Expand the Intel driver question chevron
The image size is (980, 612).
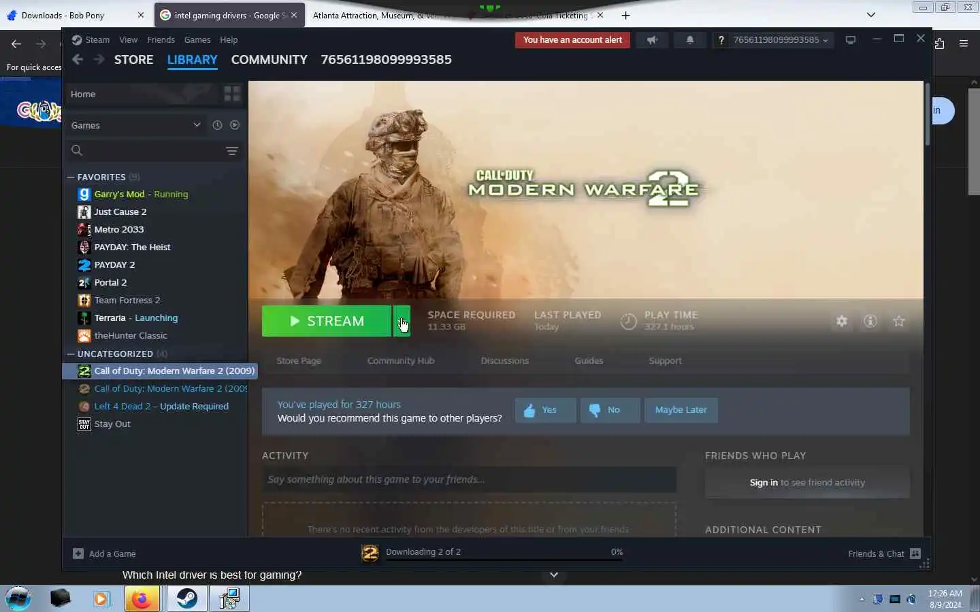click(x=554, y=575)
